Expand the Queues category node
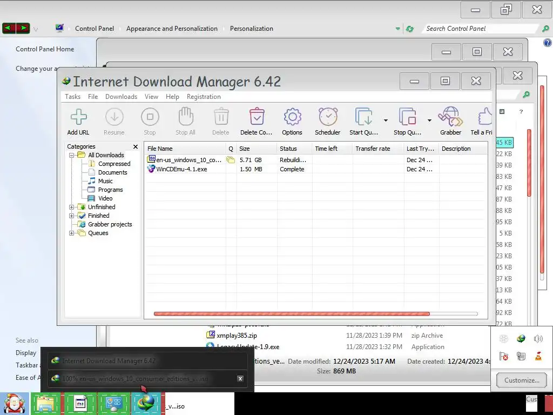The image size is (553, 415). click(72, 233)
